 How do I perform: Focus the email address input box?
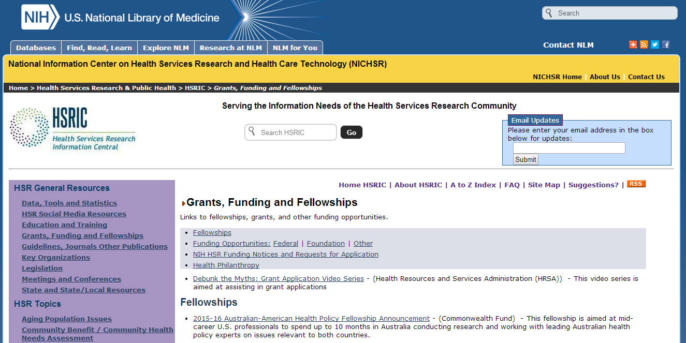pyautogui.click(x=569, y=148)
